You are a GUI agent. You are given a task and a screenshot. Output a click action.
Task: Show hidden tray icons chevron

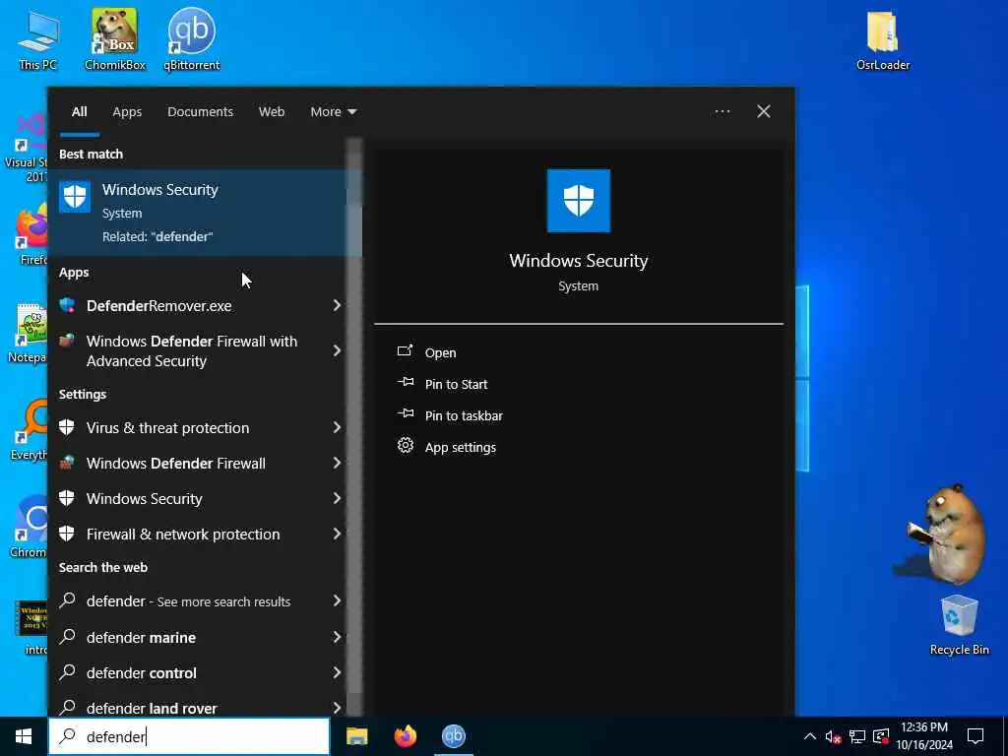coord(810,736)
